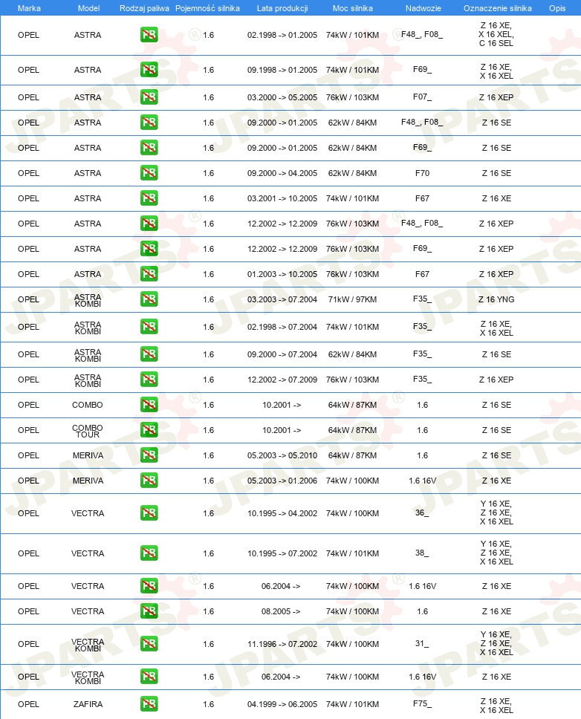Select the engine code Z 16 YNG
Image resolution: width=581 pixels, height=719 pixels.
click(x=496, y=299)
